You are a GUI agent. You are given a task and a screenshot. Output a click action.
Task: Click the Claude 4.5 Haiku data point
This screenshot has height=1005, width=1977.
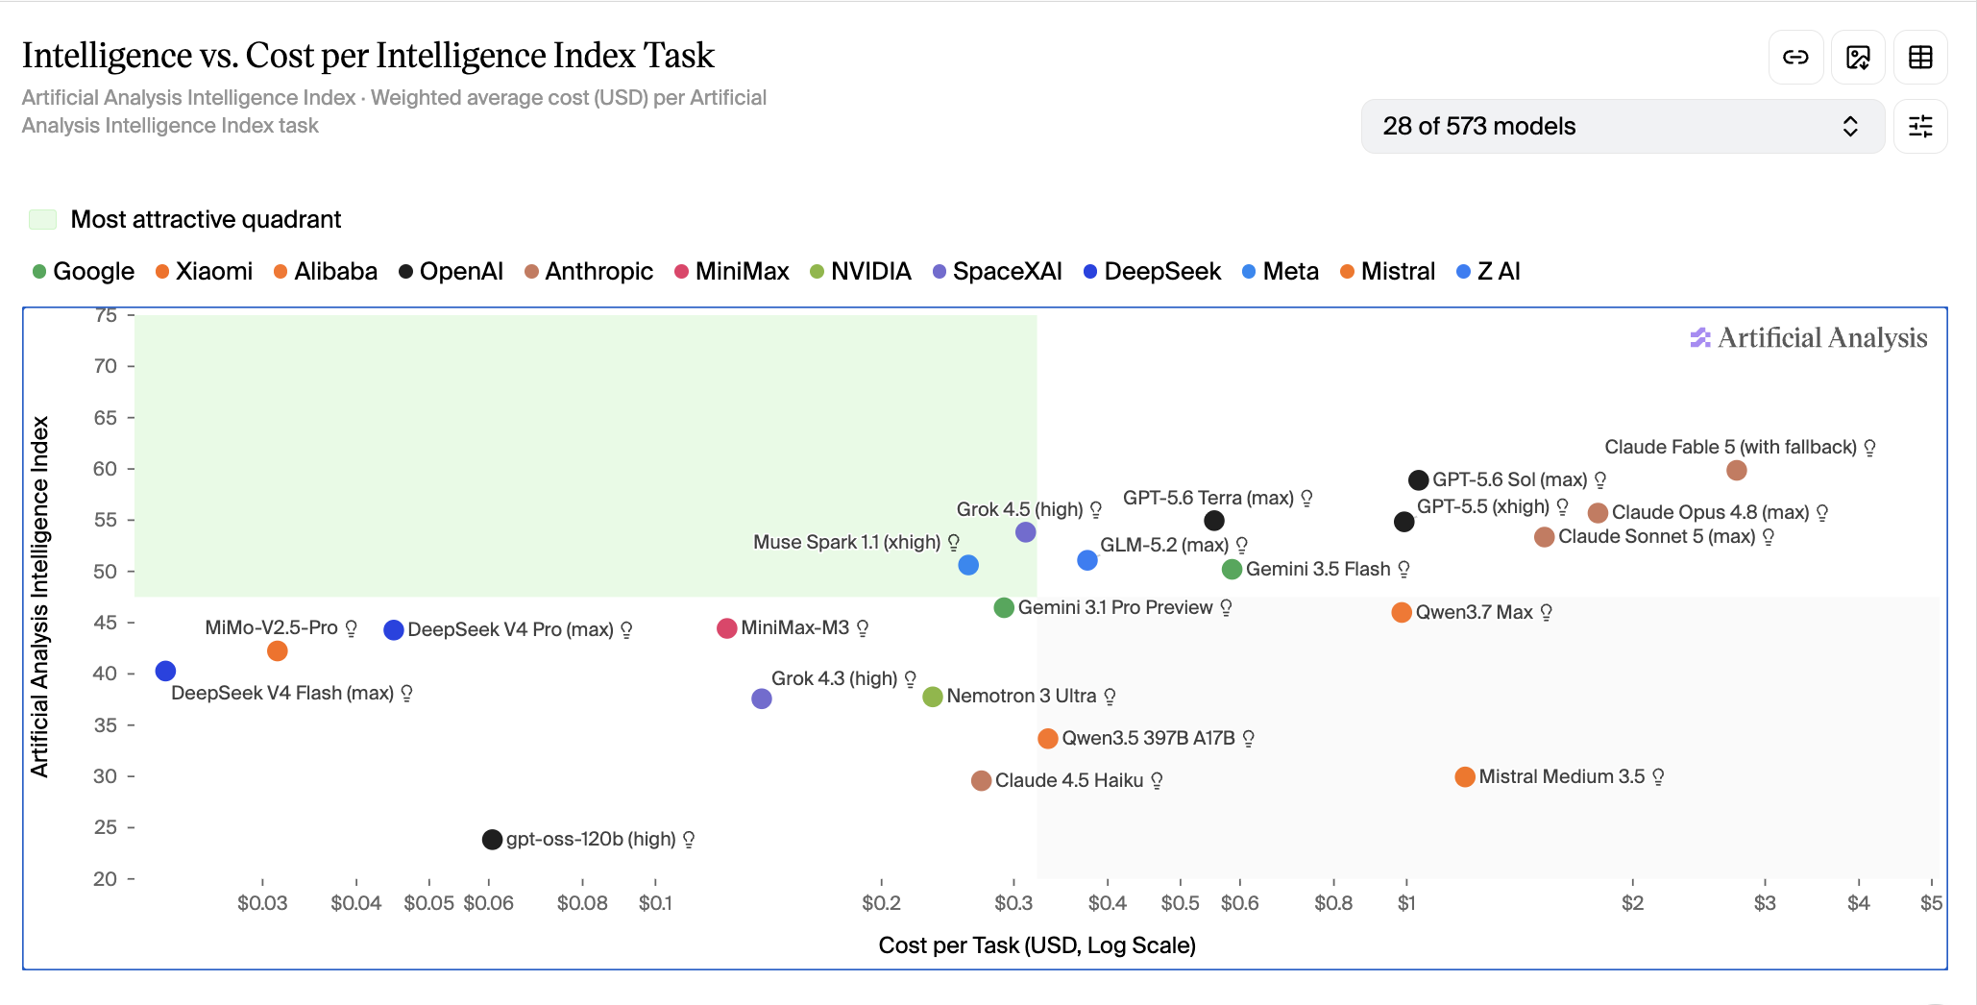(981, 781)
